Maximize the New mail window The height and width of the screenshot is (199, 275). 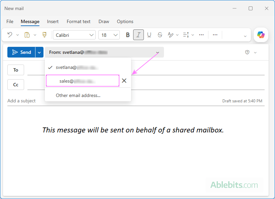pyautogui.click(x=251, y=8)
